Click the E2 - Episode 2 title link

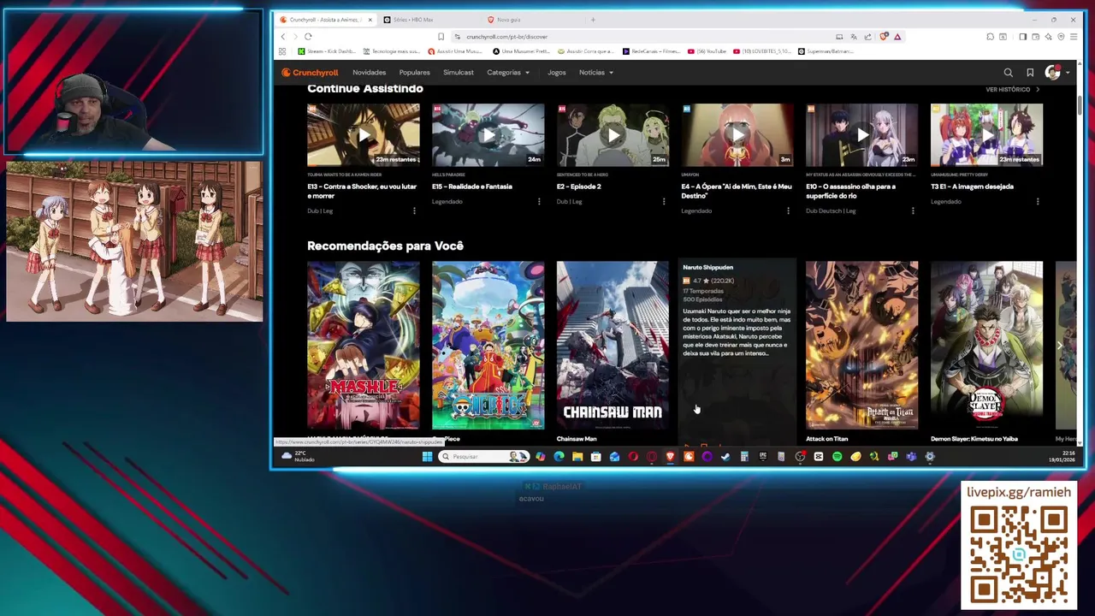[579, 187]
